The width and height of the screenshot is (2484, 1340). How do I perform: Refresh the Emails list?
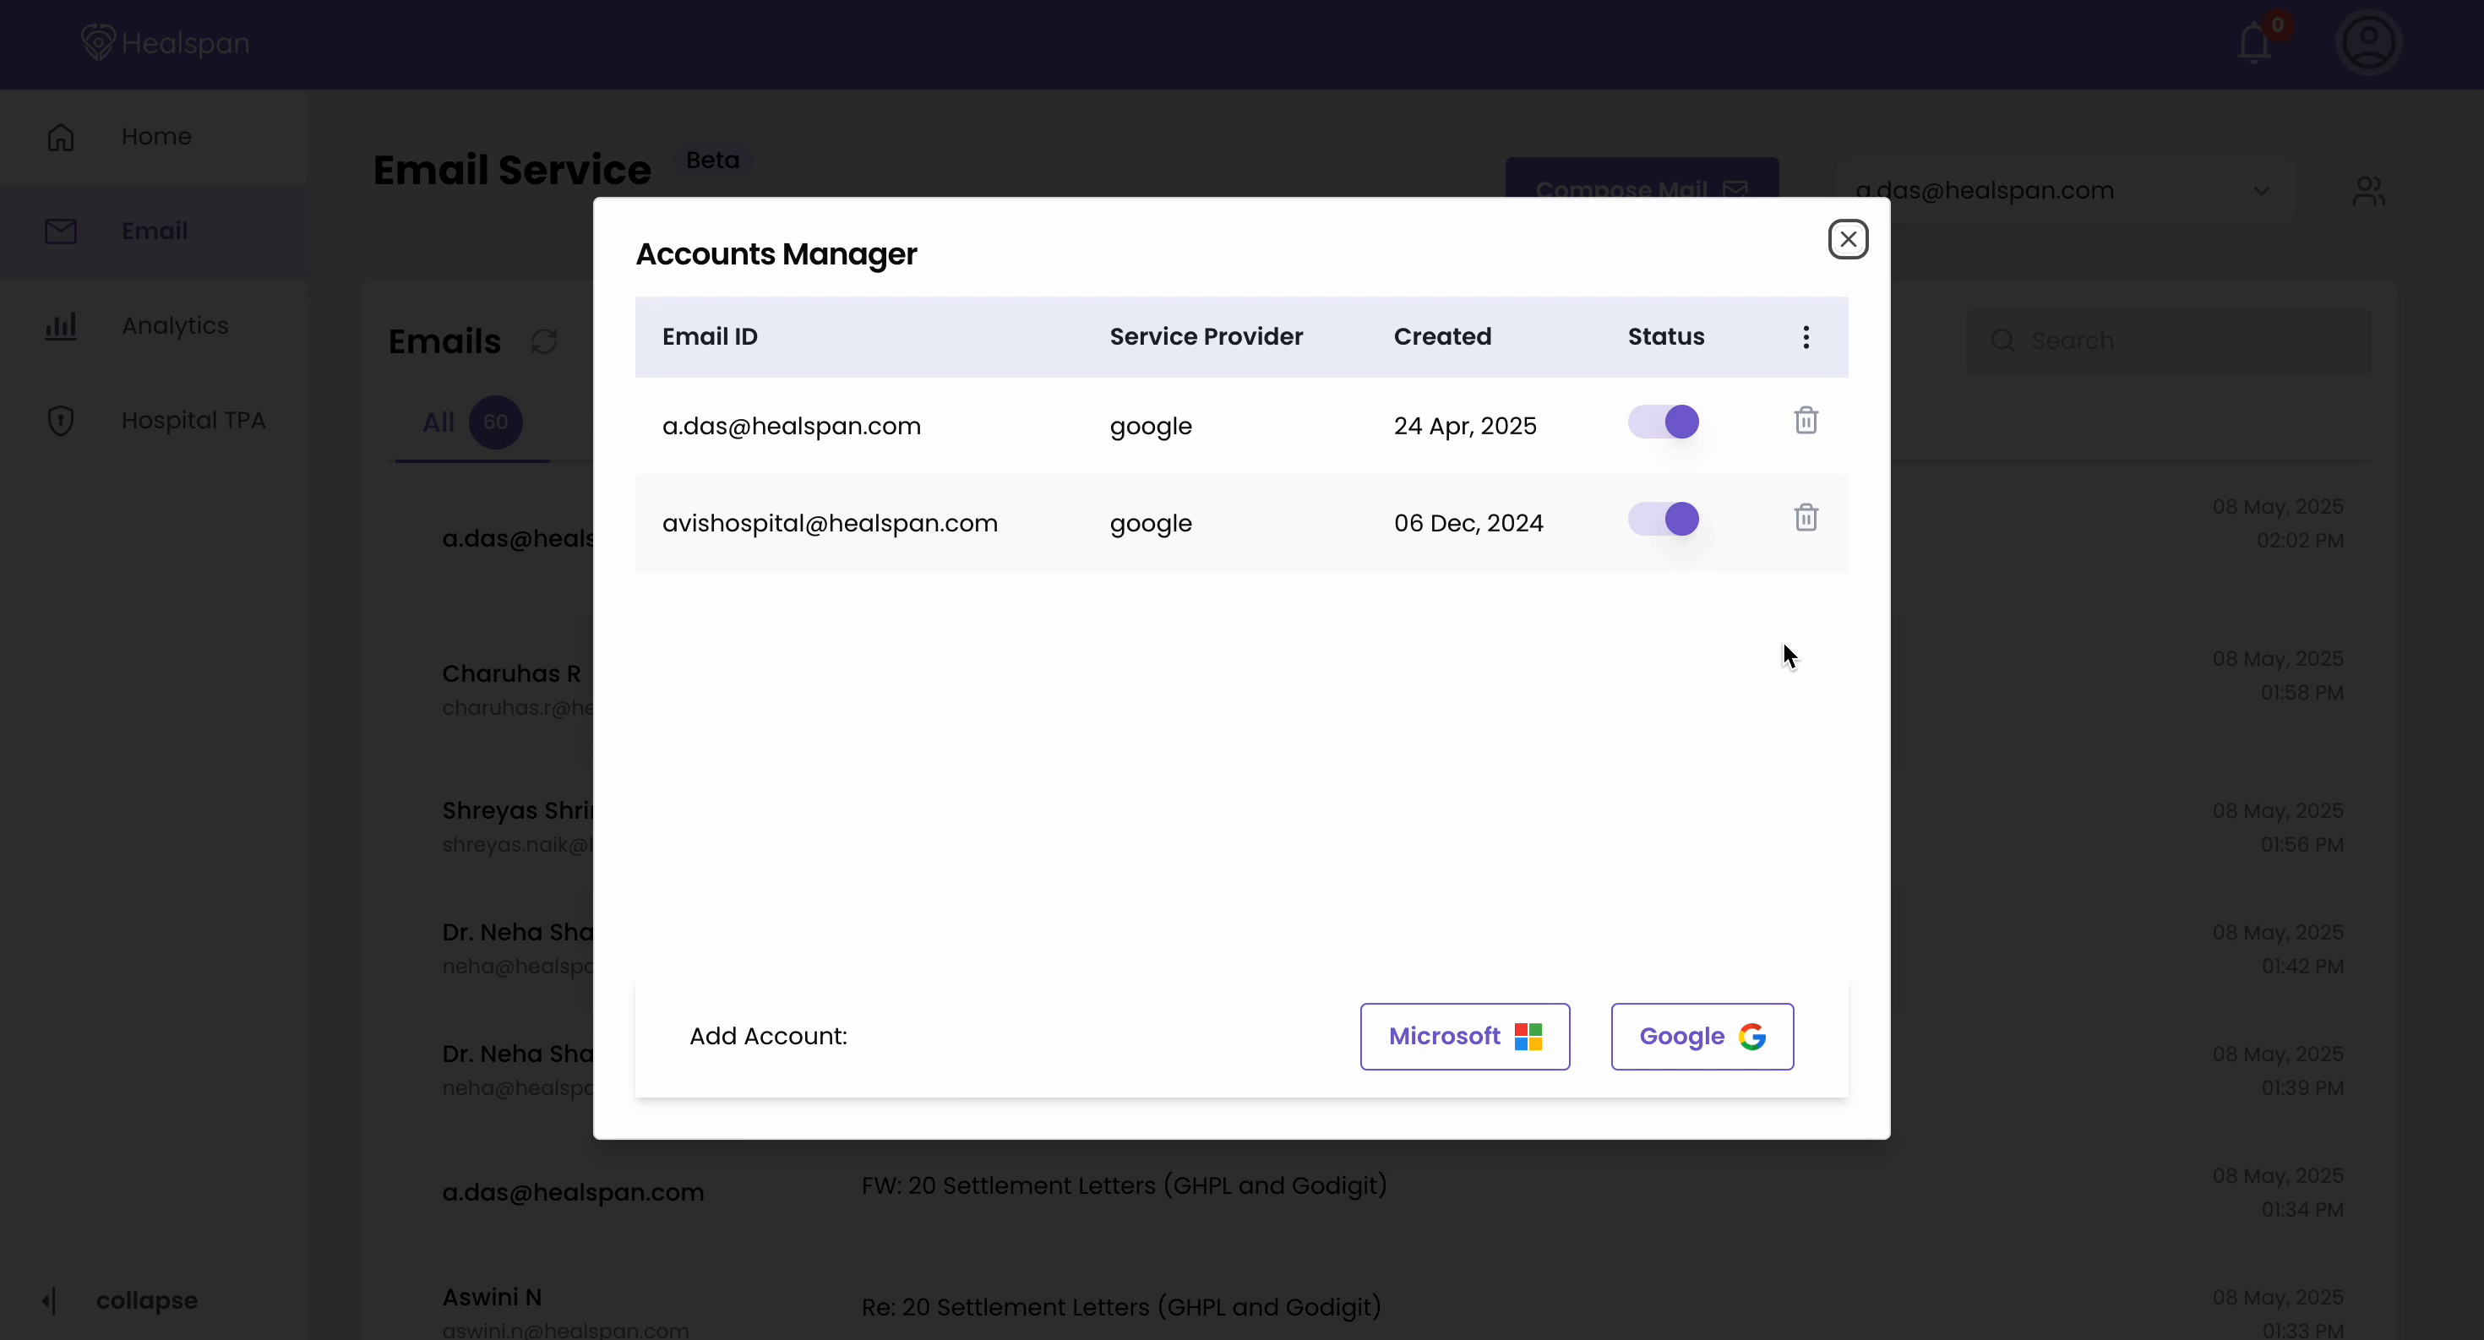tap(544, 340)
